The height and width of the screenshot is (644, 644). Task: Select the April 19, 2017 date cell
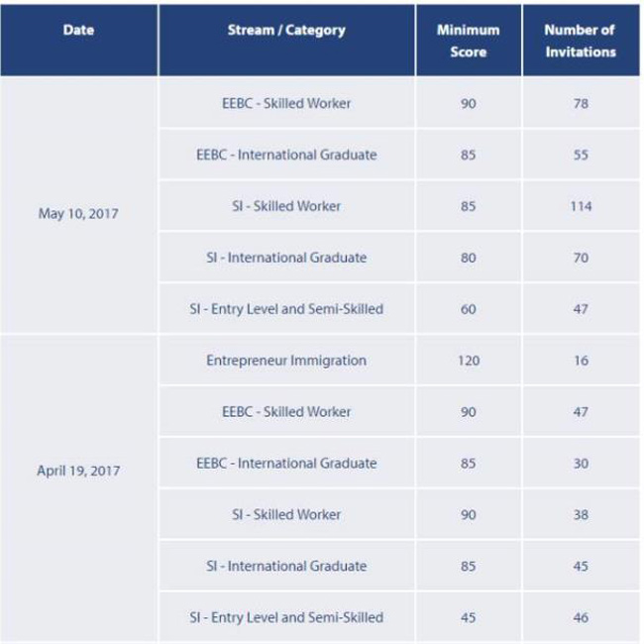(77, 471)
